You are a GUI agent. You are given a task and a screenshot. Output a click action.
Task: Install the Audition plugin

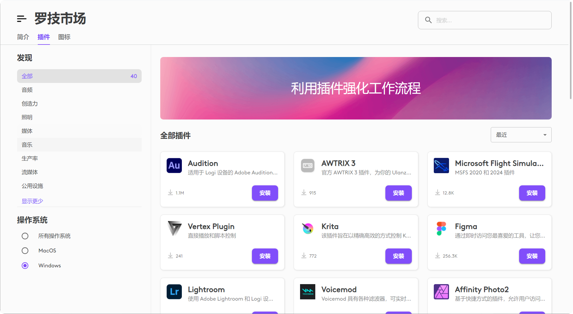(x=265, y=193)
